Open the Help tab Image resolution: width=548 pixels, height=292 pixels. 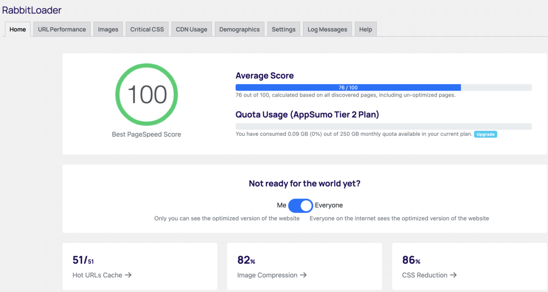click(365, 29)
